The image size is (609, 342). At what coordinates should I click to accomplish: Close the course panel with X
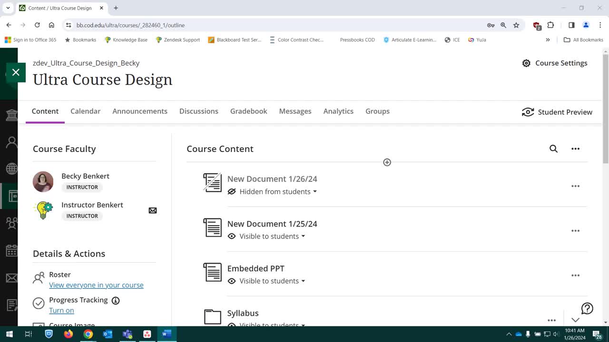(16, 72)
